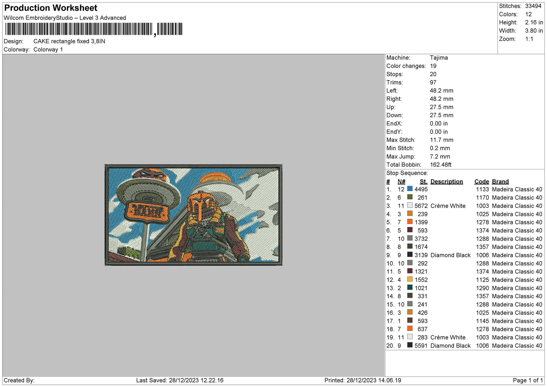The height and width of the screenshot is (387, 547).
Task: Click the Up value 27.5 mm
Action: 441,107
